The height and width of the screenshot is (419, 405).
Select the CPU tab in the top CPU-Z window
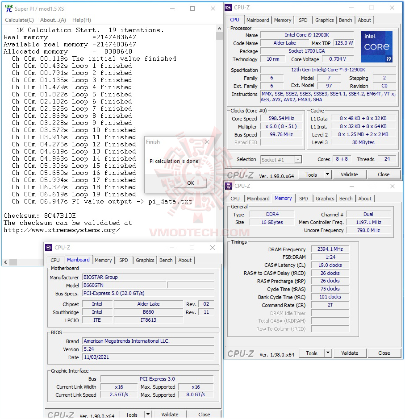click(234, 20)
